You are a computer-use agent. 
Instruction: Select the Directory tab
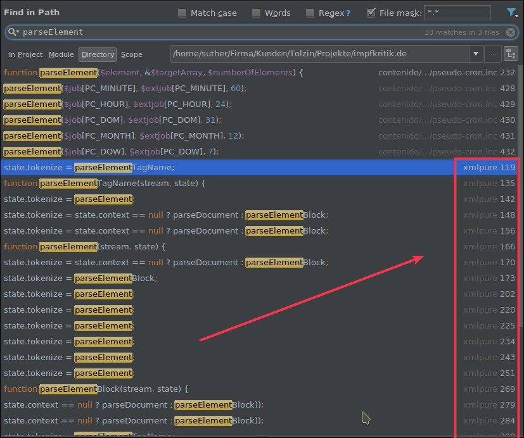click(x=98, y=54)
